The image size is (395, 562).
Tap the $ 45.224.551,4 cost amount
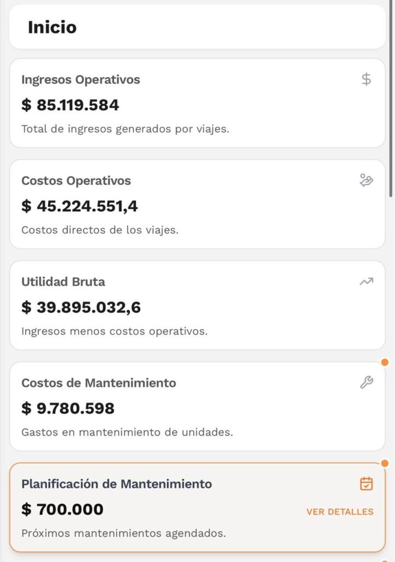pos(80,206)
